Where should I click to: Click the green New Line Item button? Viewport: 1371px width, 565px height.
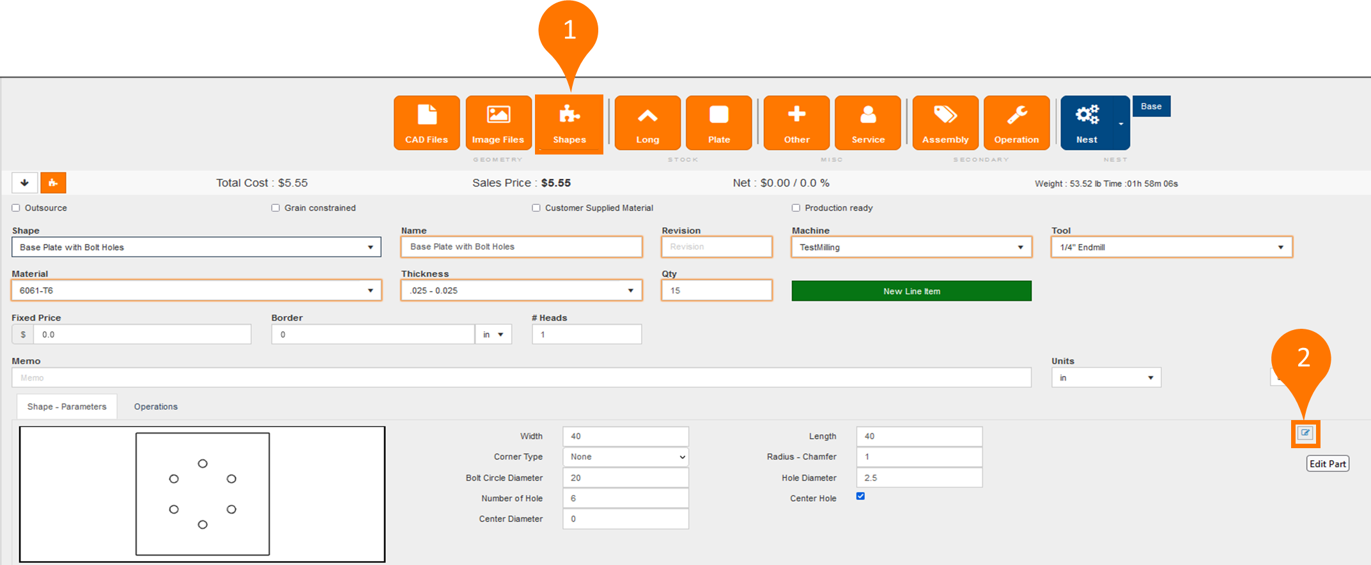(911, 291)
